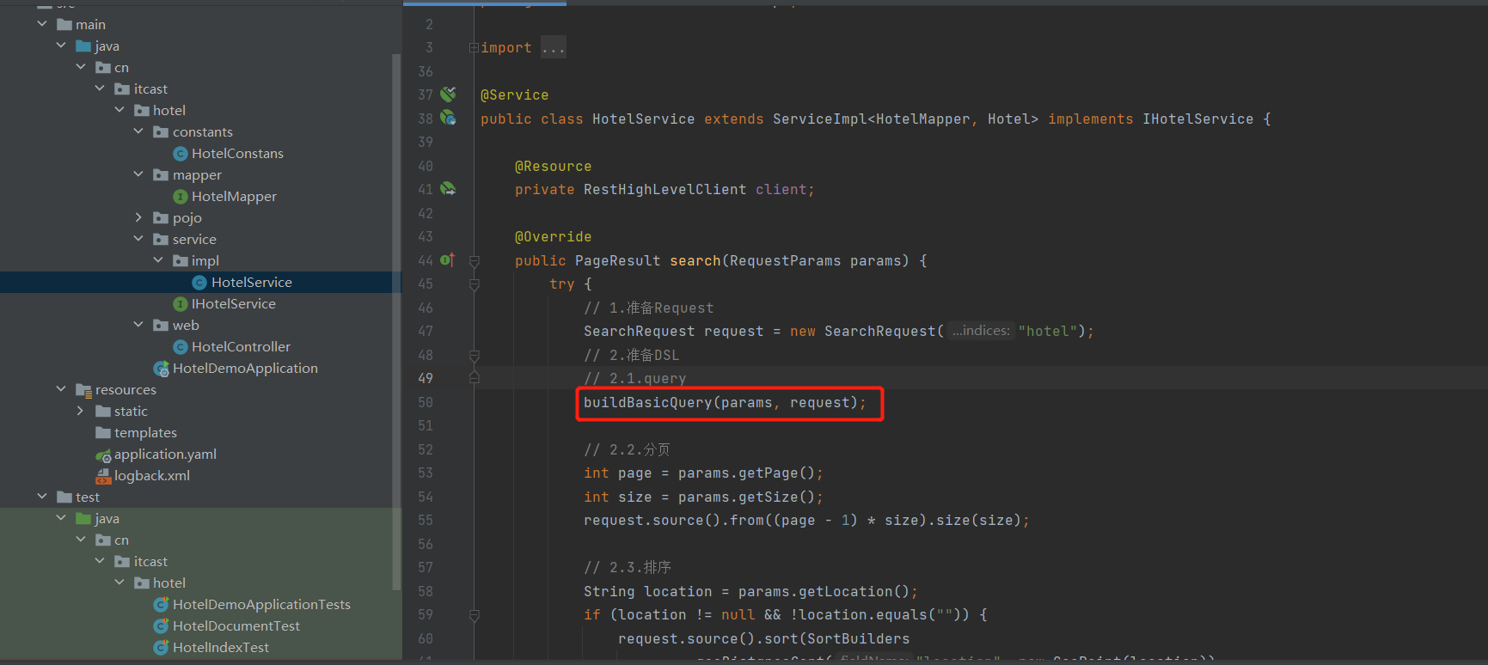Click the project tree vertical scrollbar
The image size is (1488, 665).
click(396, 322)
